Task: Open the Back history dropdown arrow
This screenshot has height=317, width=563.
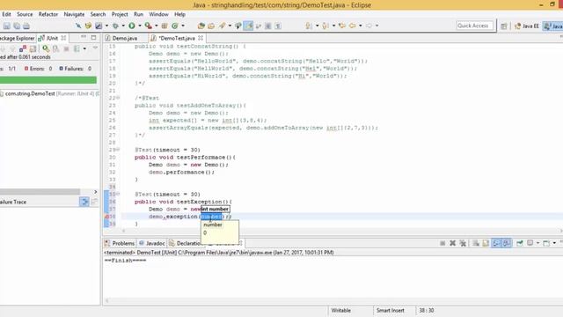Action: pyautogui.click(x=361, y=26)
